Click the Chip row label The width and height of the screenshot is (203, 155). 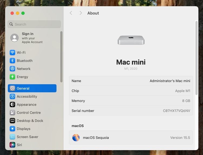pos(75,91)
